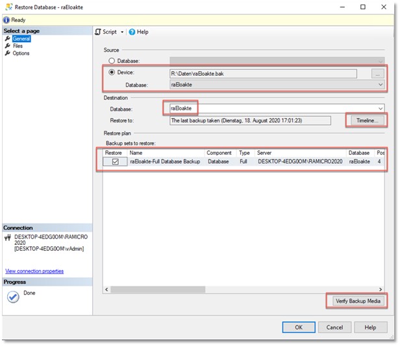
Task: Click the Script toolbar button
Action: click(106, 32)
